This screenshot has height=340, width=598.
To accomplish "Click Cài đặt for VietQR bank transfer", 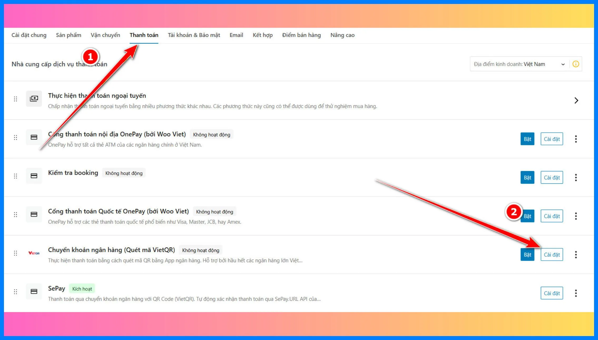I will (552, 255).
